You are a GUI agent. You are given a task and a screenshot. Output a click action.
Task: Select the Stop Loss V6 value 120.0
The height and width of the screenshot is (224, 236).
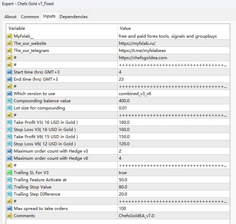[124, 144]
